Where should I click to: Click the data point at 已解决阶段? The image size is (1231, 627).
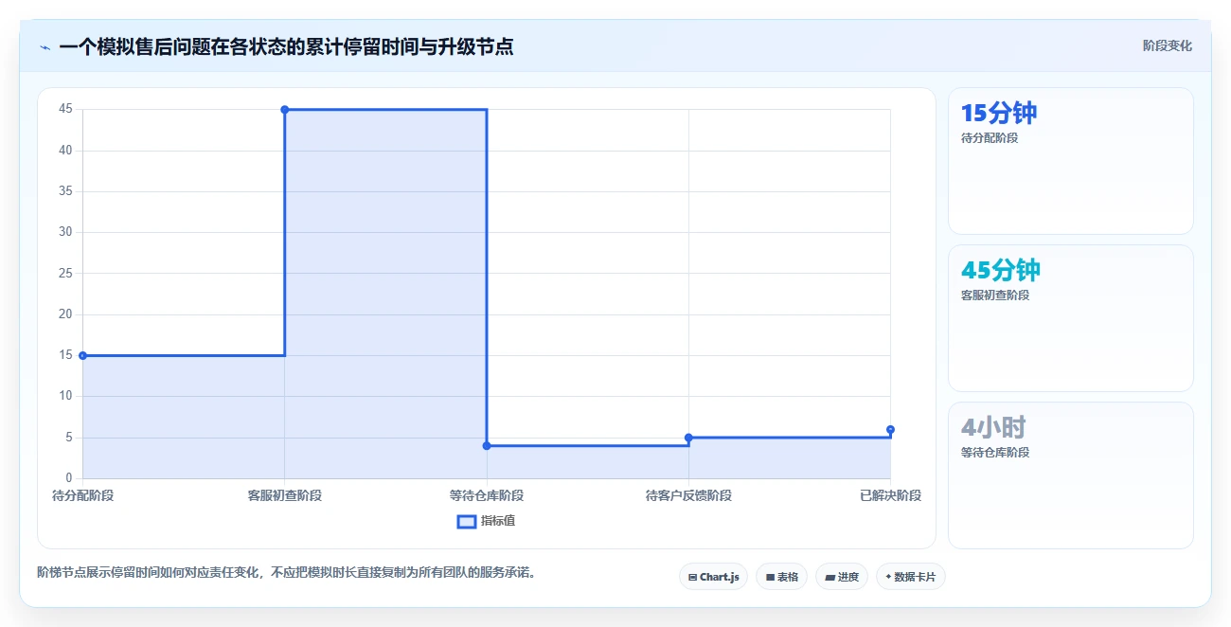[x=890, y=429]
